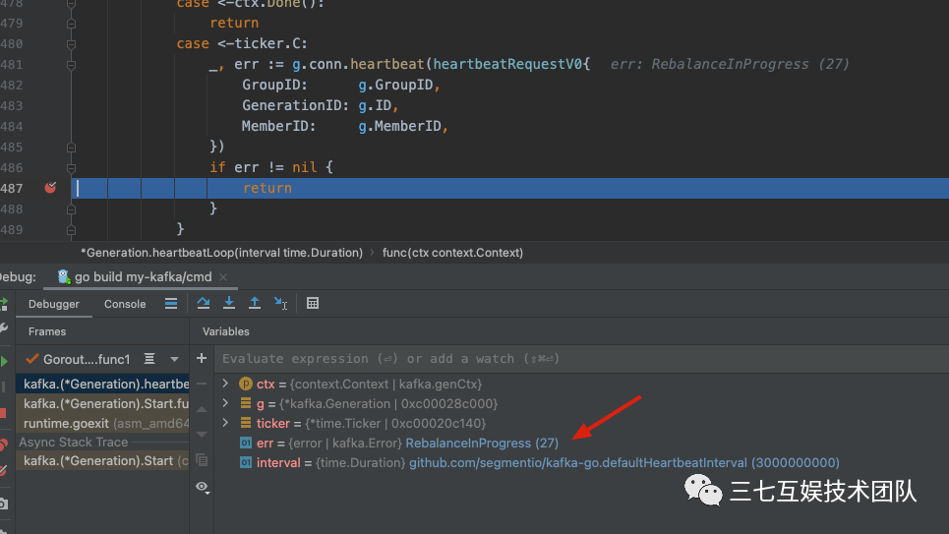This screenshot has height=534, width=949.
Task: Click the inline err RebalanceInProgress hint
Action: coord(730,64)
